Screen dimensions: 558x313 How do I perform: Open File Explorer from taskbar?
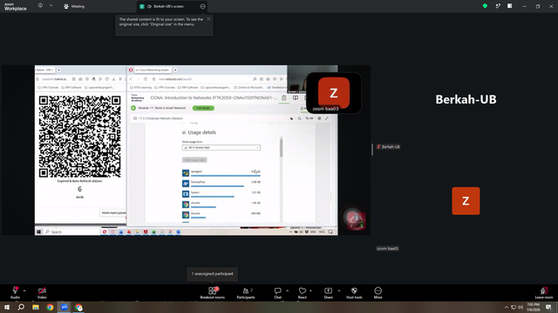pyautogui.click(x=36, y=307)
